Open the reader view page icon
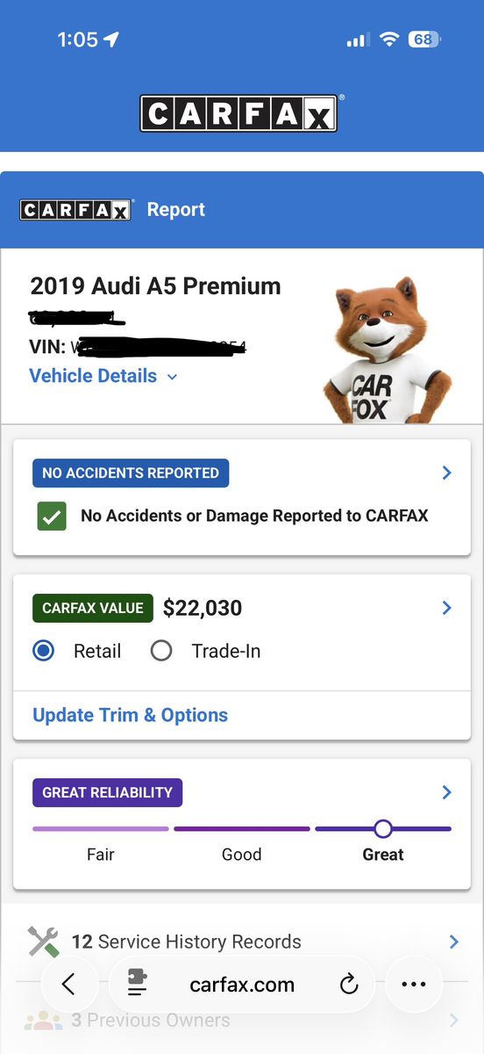 click(137, 985)
